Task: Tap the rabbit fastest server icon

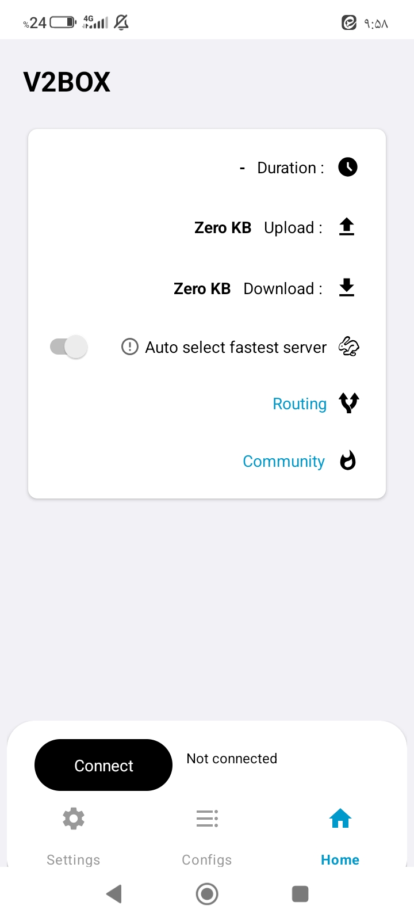Action: click(348, 347)
